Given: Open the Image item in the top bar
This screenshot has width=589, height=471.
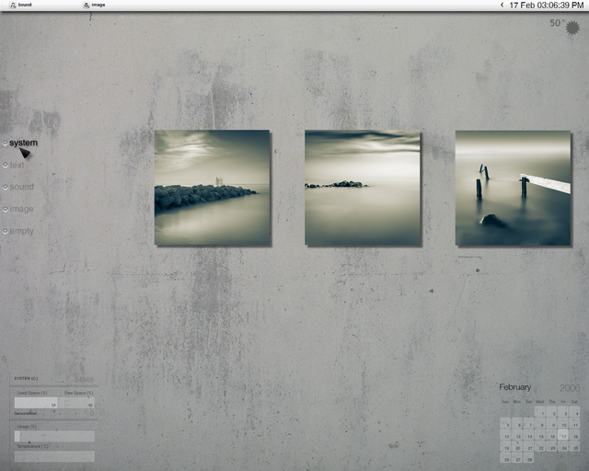Looking at the screenshot, I should point(94,5).
